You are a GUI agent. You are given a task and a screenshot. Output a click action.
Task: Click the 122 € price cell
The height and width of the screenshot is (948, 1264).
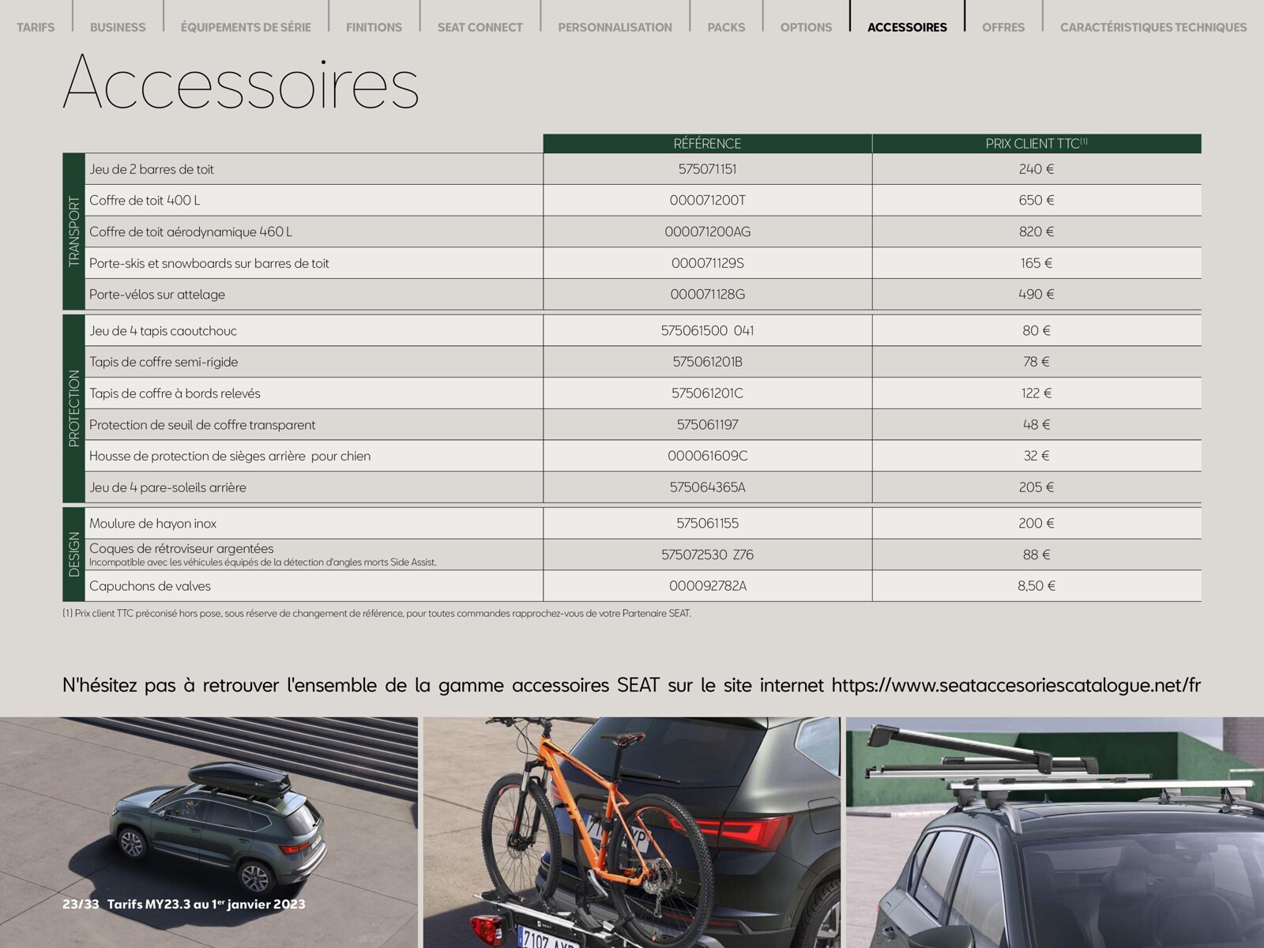pyautogui.click(x=1036, y=393)
